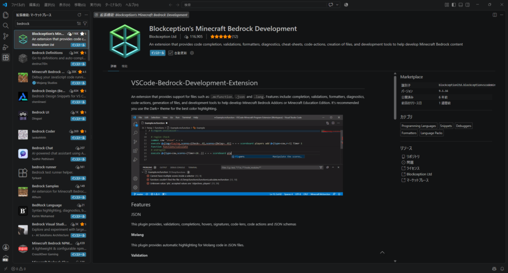Install the Minecraft Bedrock NPM extension
The height and width of the screenshot is (273, 508).
[78, 255]
